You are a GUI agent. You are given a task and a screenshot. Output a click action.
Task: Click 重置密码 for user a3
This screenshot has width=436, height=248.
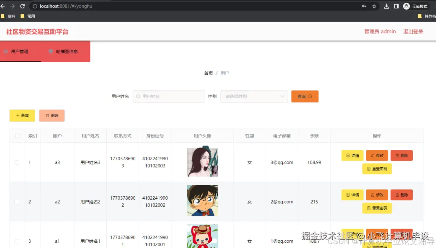(x=377, y=169)
